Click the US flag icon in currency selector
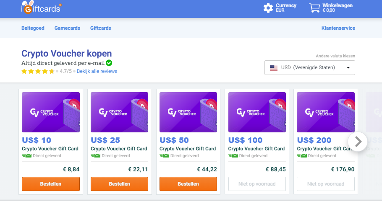Image resolution: width=382 pixels, height=204 pixels. pyautogui.click(x=274, y=67)
